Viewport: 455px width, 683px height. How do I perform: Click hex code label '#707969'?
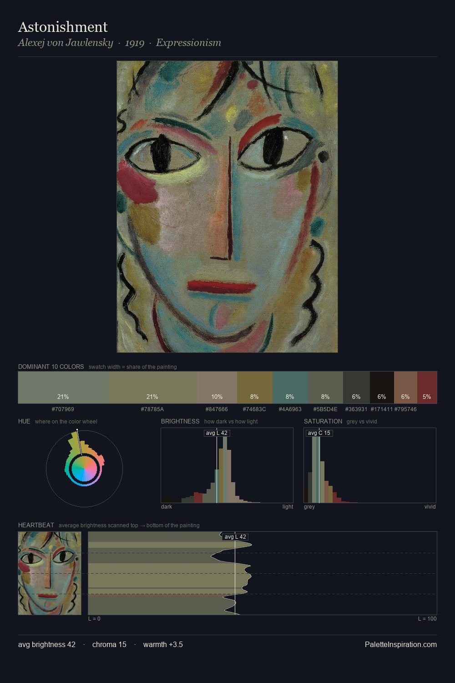click(63, 409)
